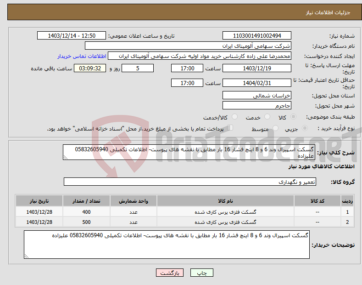The height and width of the screenshot is (285, 362).
Task: Select the جزیی purchase type radio
Action: point(305,128)
